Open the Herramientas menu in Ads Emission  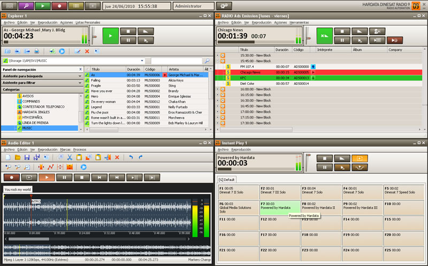pyautogui.click(x=299, y=22)
